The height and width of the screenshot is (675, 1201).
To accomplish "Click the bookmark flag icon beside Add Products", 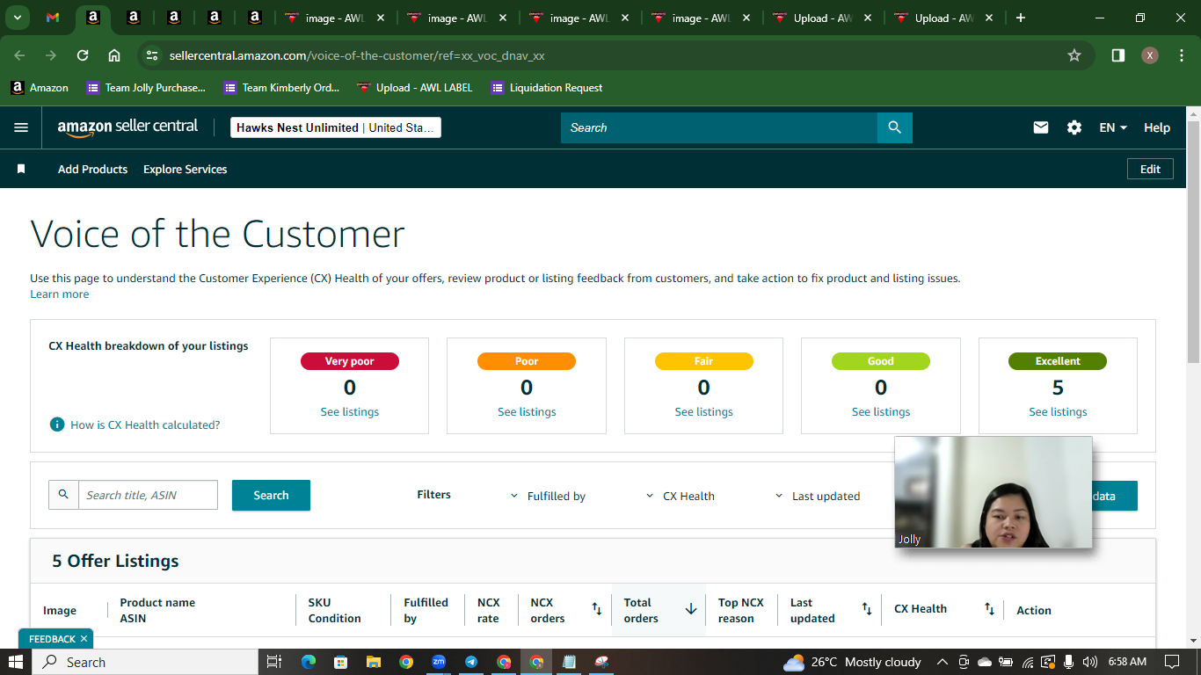I will point(21,169).
